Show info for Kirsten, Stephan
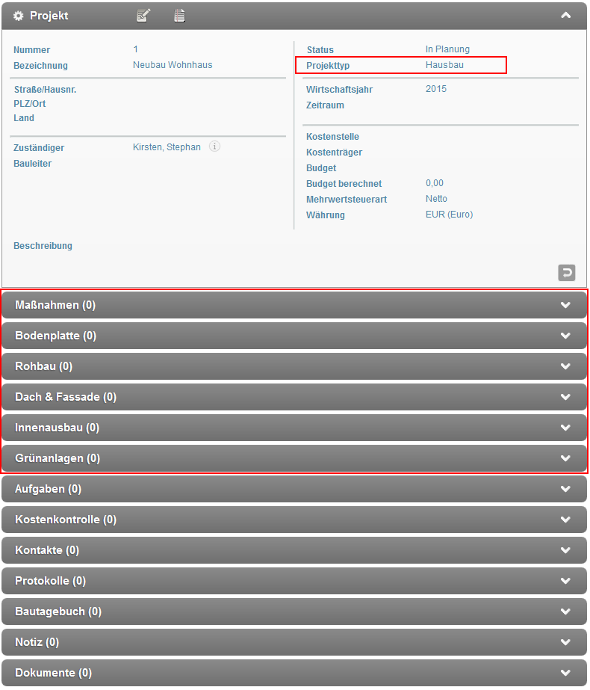 pos(214,147)
